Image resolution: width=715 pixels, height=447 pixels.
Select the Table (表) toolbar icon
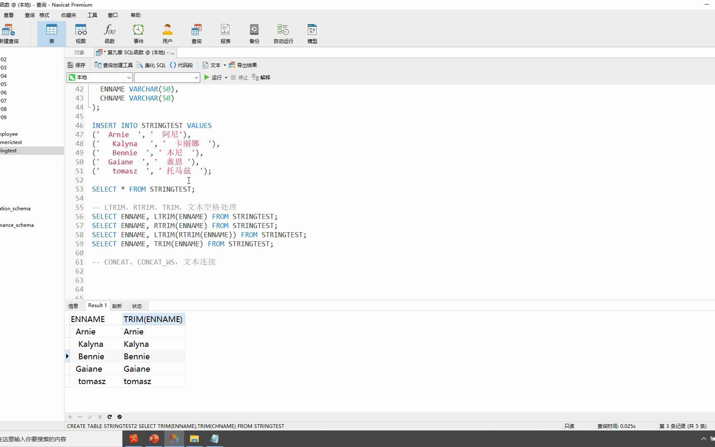(x=52, y=34)
